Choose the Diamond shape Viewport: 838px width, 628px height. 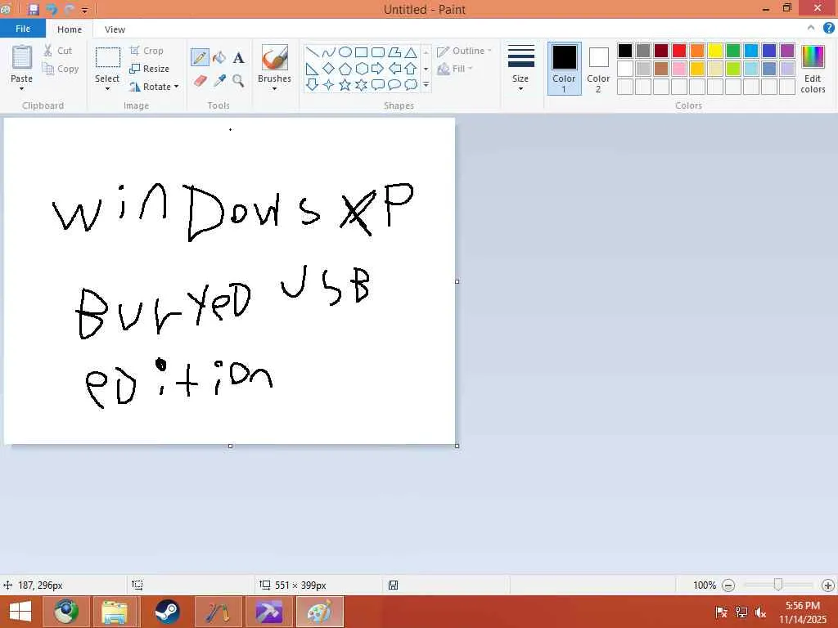329,69
